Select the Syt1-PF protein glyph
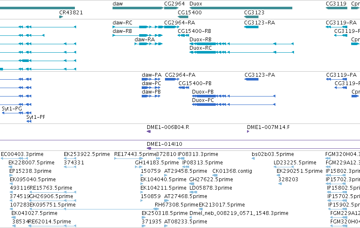Viewport: 360px width, 228px height. click(29, 121)
